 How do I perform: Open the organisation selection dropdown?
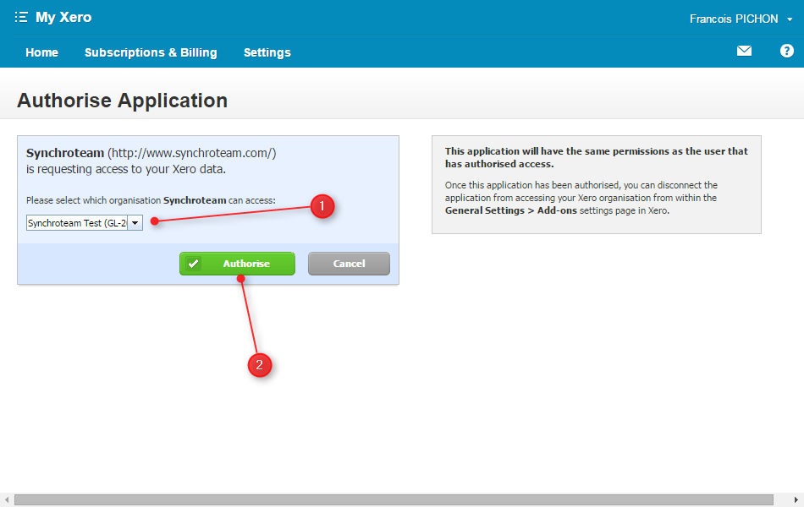pyautogui.click(x=85, y=223)
